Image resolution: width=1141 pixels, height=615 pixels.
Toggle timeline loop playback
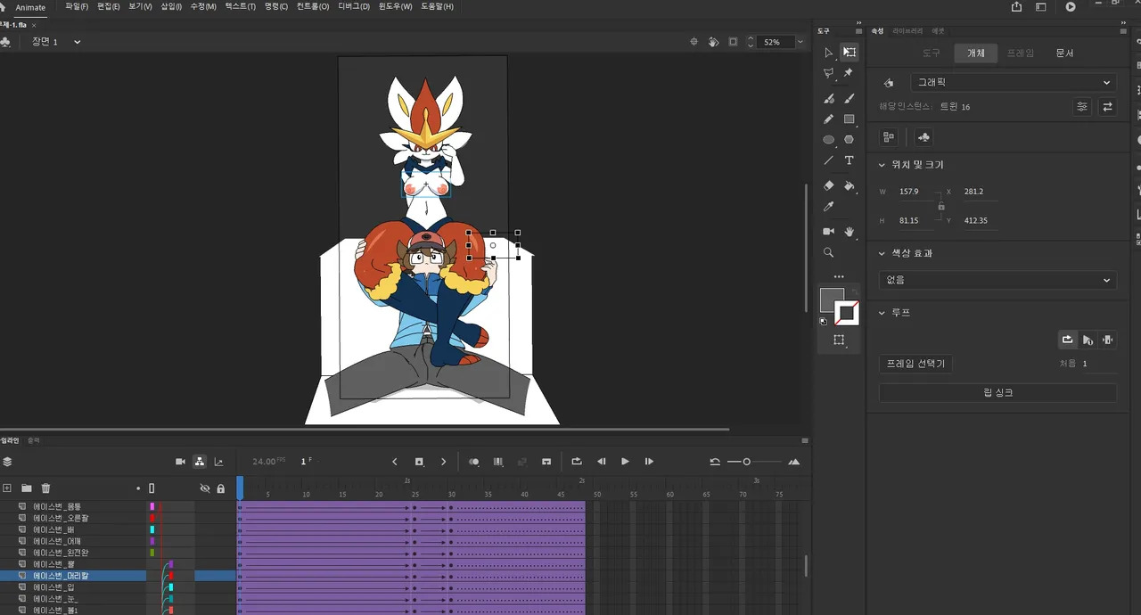click(x=577, y=462)
